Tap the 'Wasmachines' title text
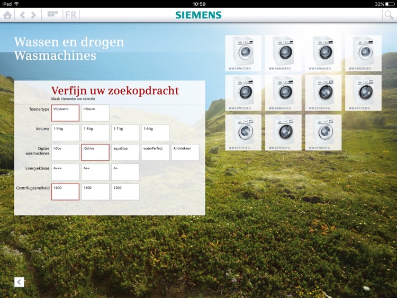Screen dimensions: 397x298 [x=55, y=56]
